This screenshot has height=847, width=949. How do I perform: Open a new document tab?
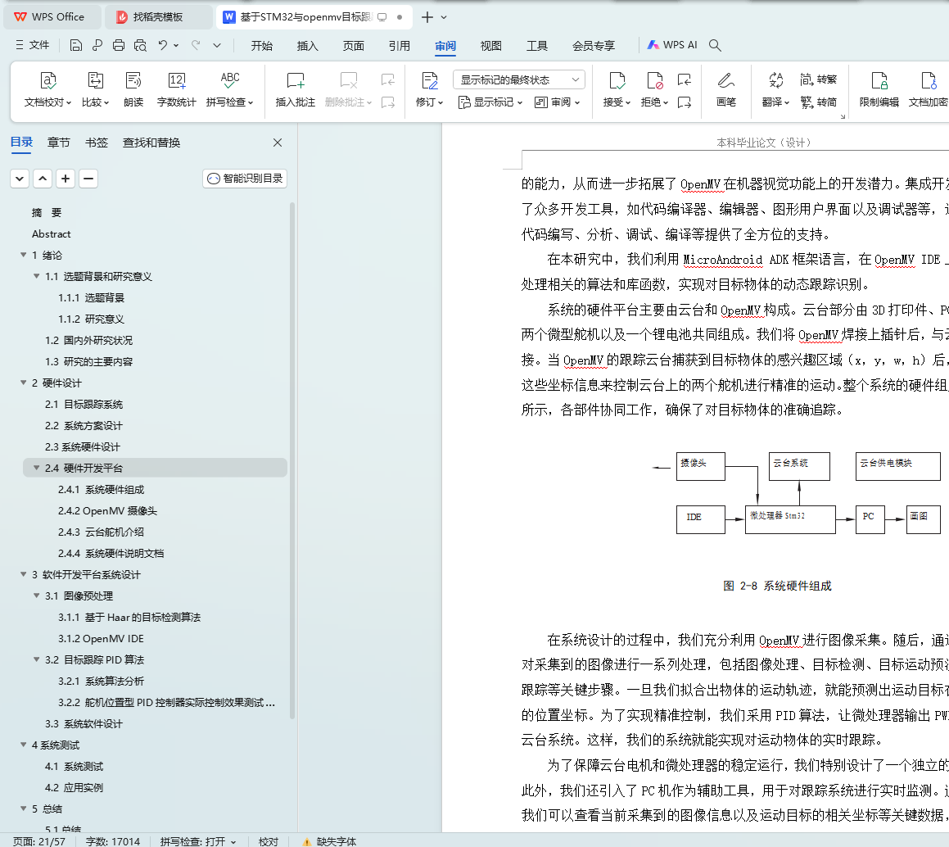[x=427, y=17]
